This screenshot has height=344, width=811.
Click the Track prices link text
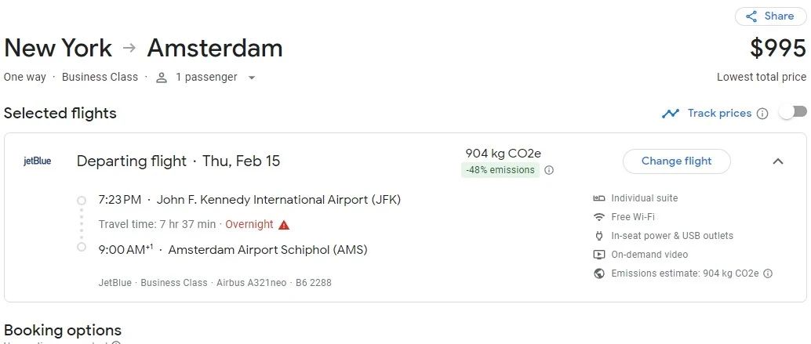[x=719, y=114]
